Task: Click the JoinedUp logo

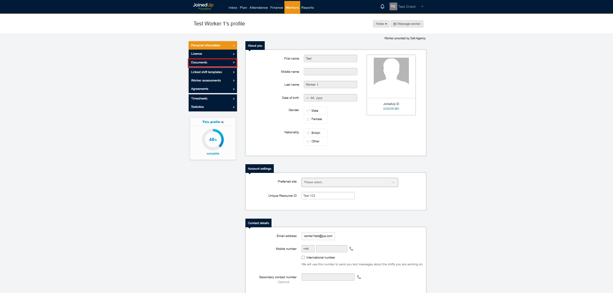Action: click(203, 6)
